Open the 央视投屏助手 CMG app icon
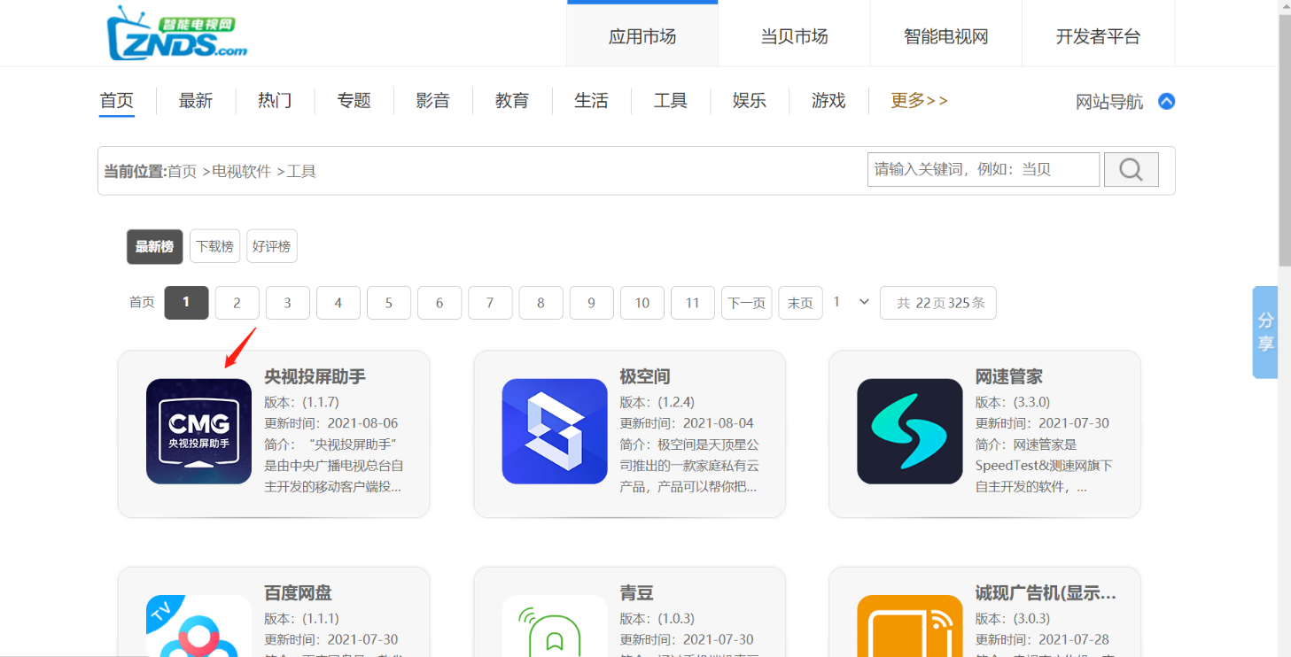 (198, 431)
